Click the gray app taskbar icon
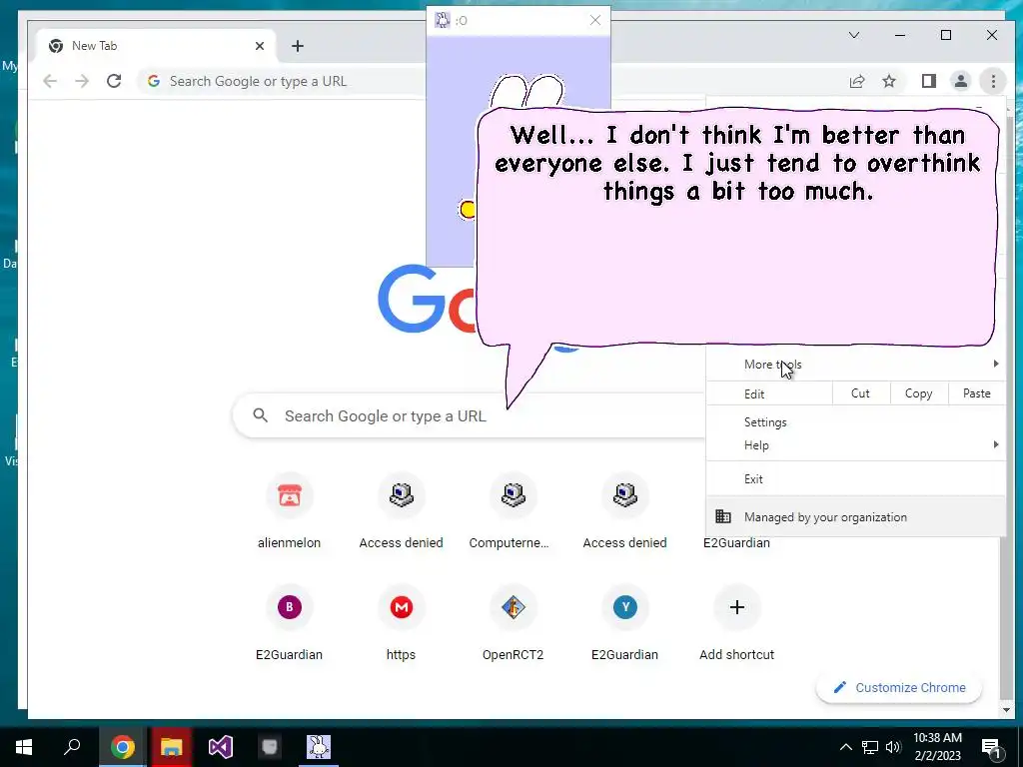This screenshot has height=767, width=1023. [270, 747]
